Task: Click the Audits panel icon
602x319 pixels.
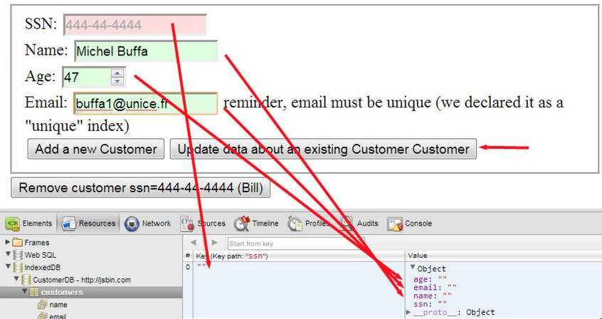Action: coord(347,224)
